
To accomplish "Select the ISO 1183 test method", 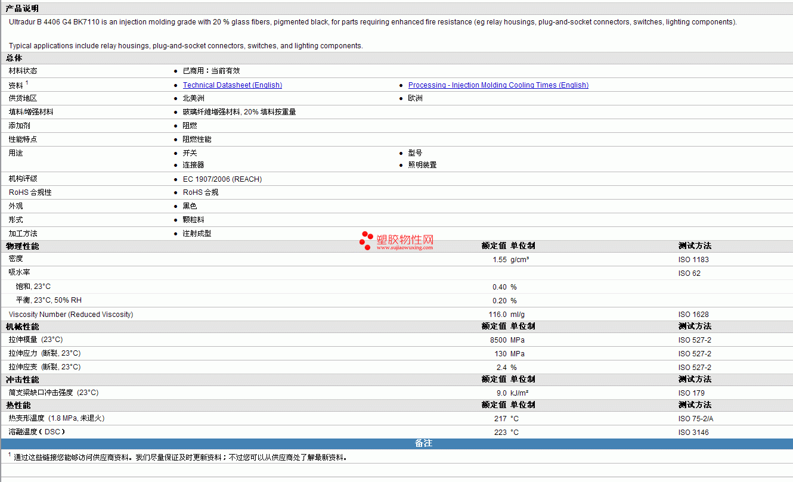I will [693, 260].
